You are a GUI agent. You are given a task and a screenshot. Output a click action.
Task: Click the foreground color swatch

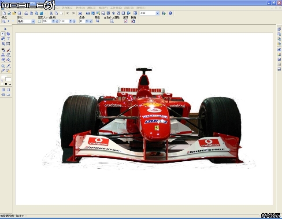[x=4, y=77]
